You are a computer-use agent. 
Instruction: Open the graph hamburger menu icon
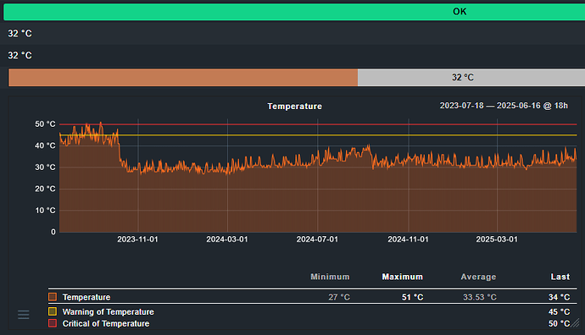coord(24,315)
